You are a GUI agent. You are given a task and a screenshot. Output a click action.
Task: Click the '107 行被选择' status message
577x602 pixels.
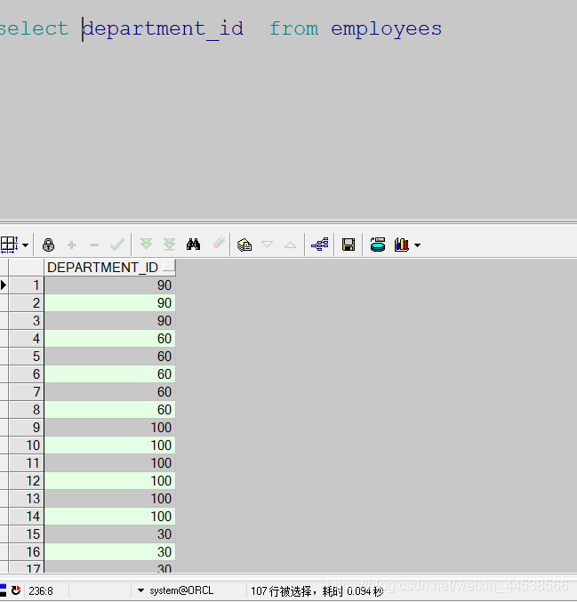pyautogui.click(x=281, y=591)
